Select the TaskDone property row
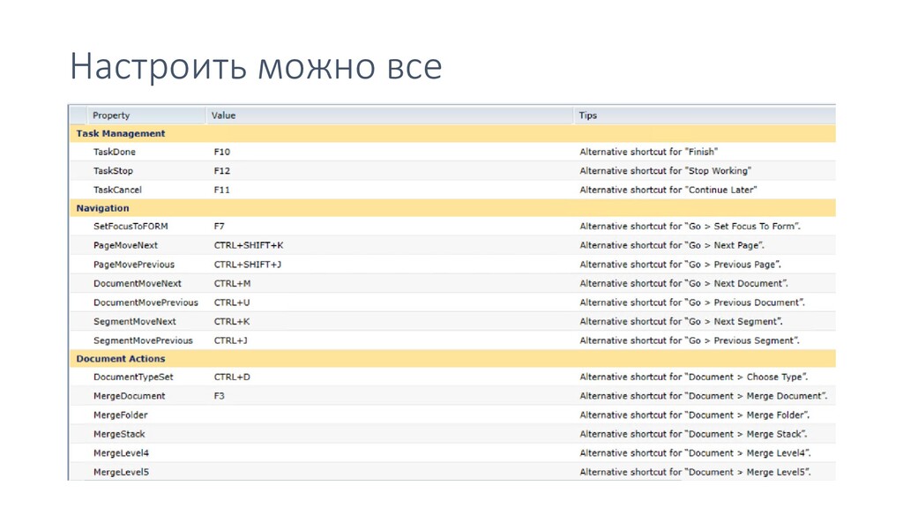This screenshot has height=508, width=903. click(x=452, y=152)
